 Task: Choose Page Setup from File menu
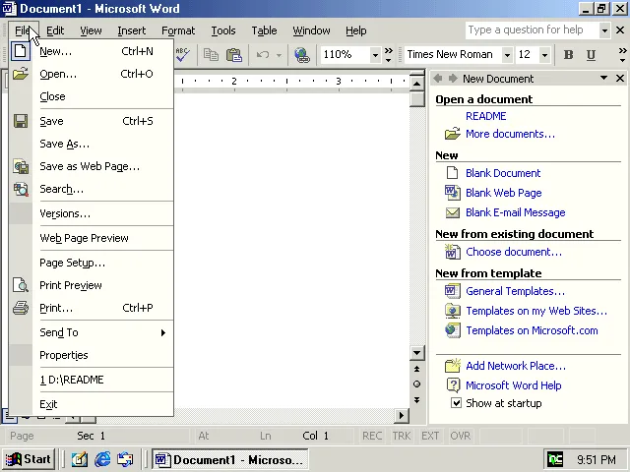pos(72,263)
